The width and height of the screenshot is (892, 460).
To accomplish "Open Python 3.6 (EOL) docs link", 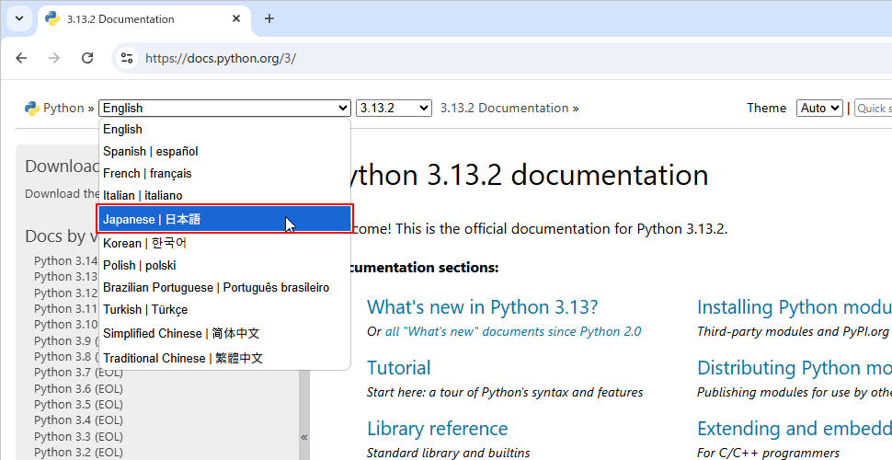I will (x=78, y=389).
